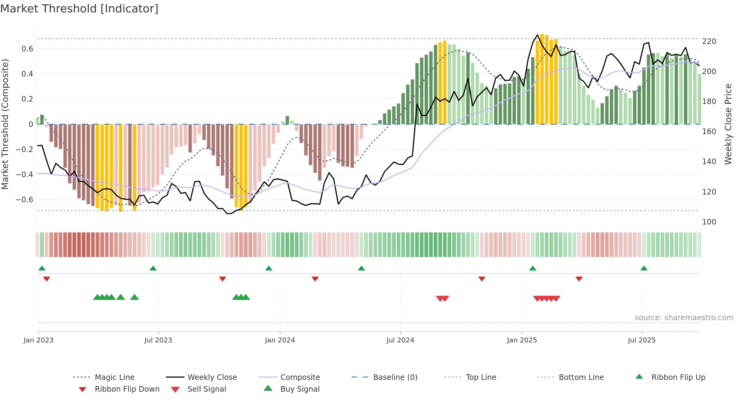This screenshot has height=418, width=744.
Task: Click the Ribbon Flip Up triangle just after Jul 2025
Action: 644,268
